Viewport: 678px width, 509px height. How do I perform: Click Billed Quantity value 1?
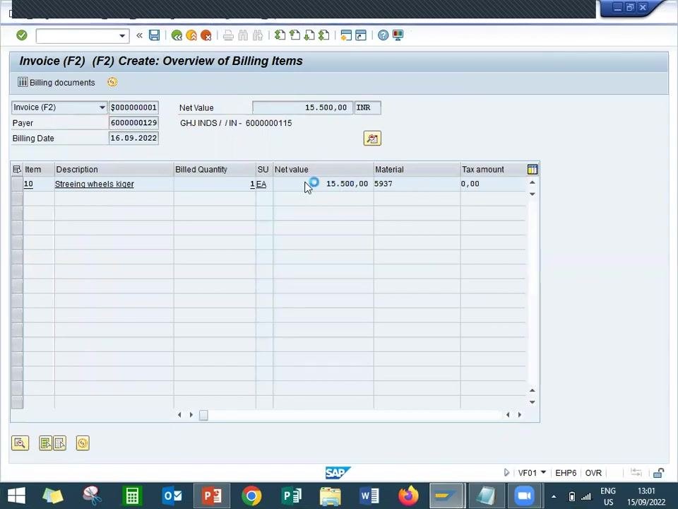(x=252, y=184)
